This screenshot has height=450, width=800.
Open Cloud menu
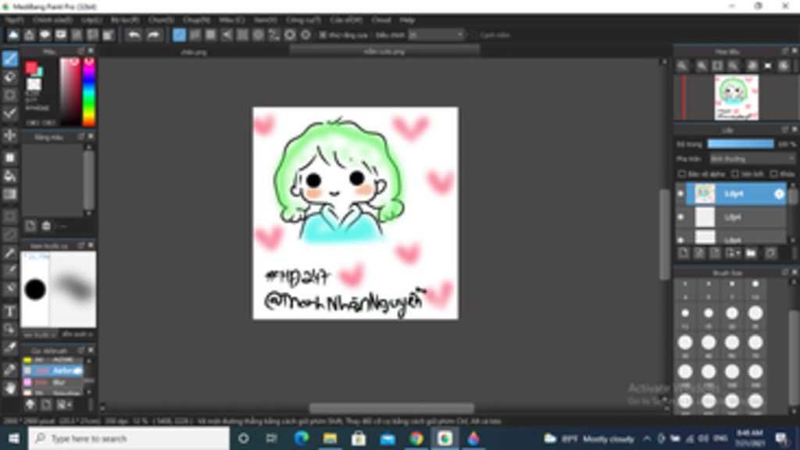pos(381,20)
